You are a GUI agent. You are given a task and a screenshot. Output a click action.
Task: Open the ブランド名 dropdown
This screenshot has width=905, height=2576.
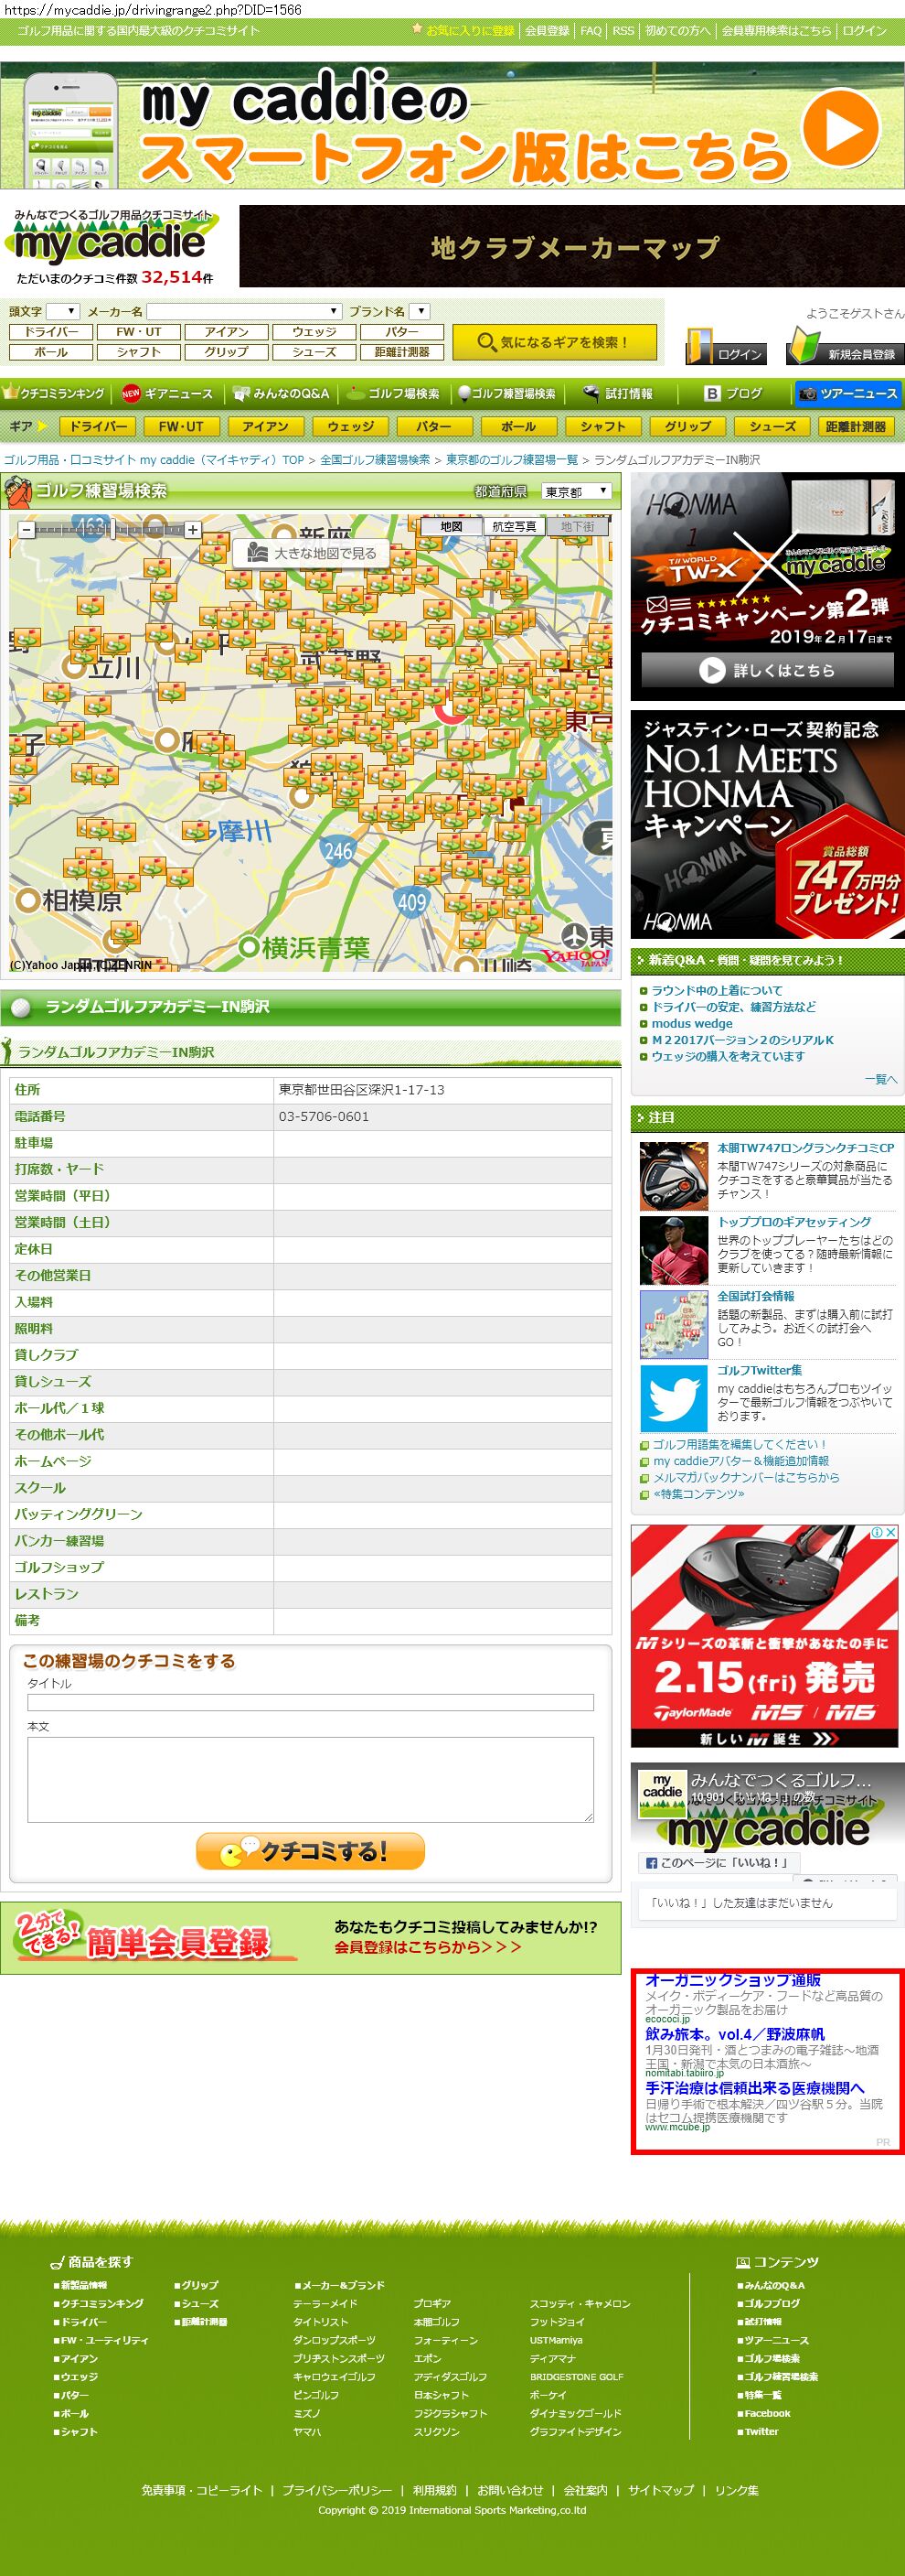pyautogui.click(x=420, y=311)
